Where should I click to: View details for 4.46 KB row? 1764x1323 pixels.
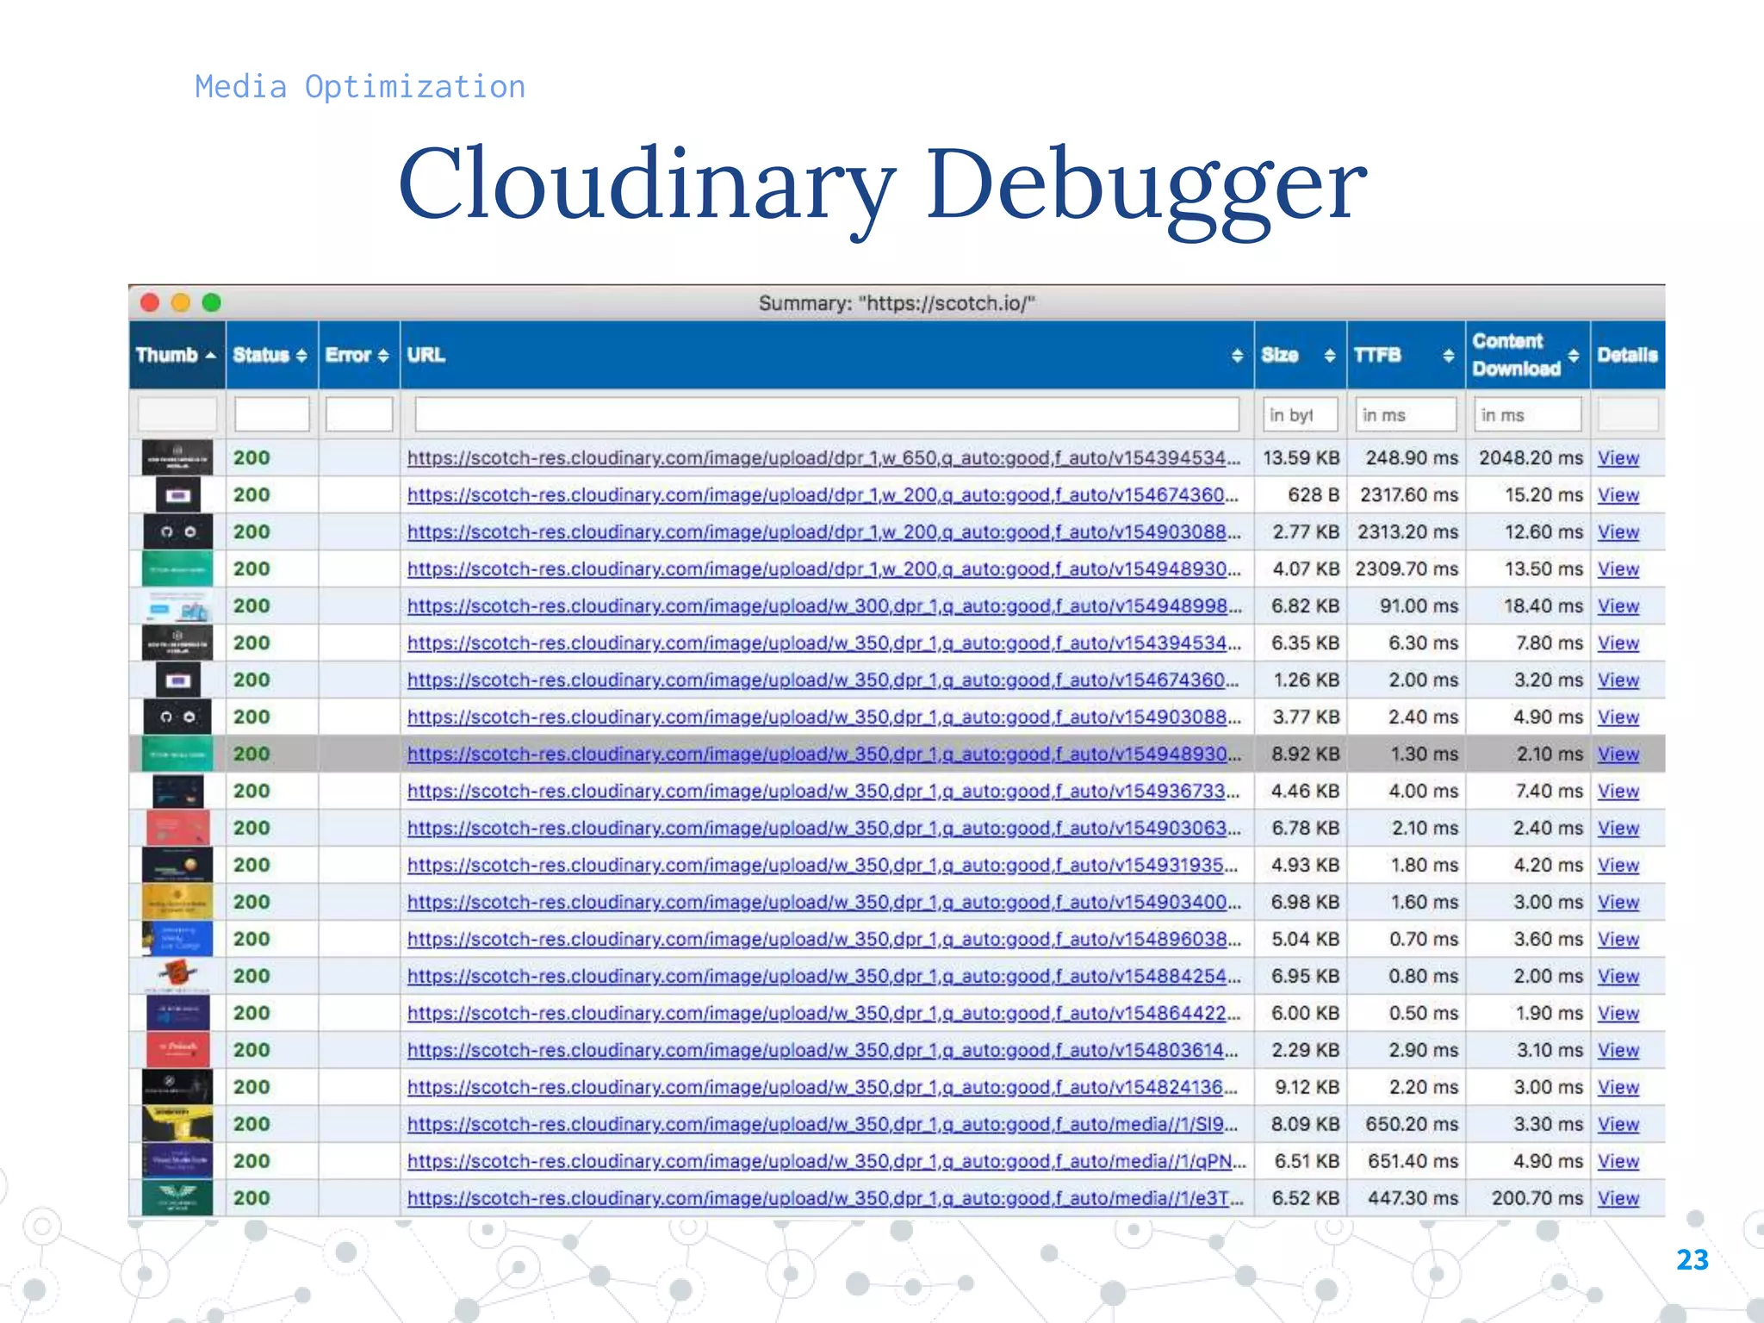(x=1618, y=792)
